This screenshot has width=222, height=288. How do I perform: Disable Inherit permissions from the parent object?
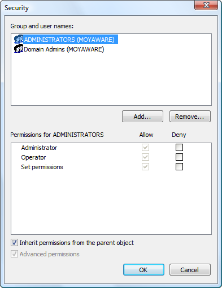click(x=14, y=243)
